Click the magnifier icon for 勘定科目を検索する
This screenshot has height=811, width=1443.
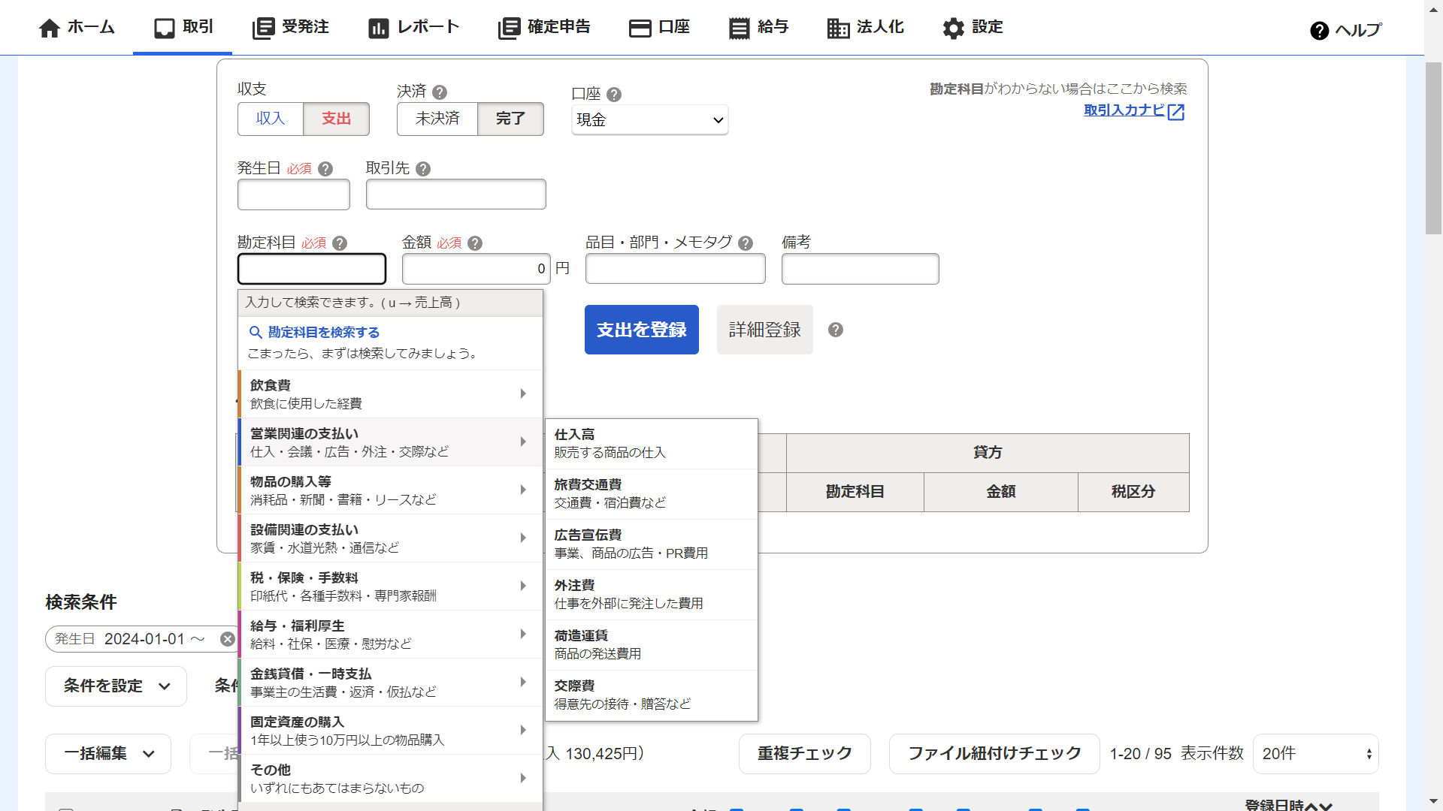pos(256,333)
